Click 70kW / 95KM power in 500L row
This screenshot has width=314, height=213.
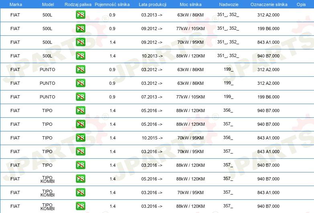pos(190,42)
